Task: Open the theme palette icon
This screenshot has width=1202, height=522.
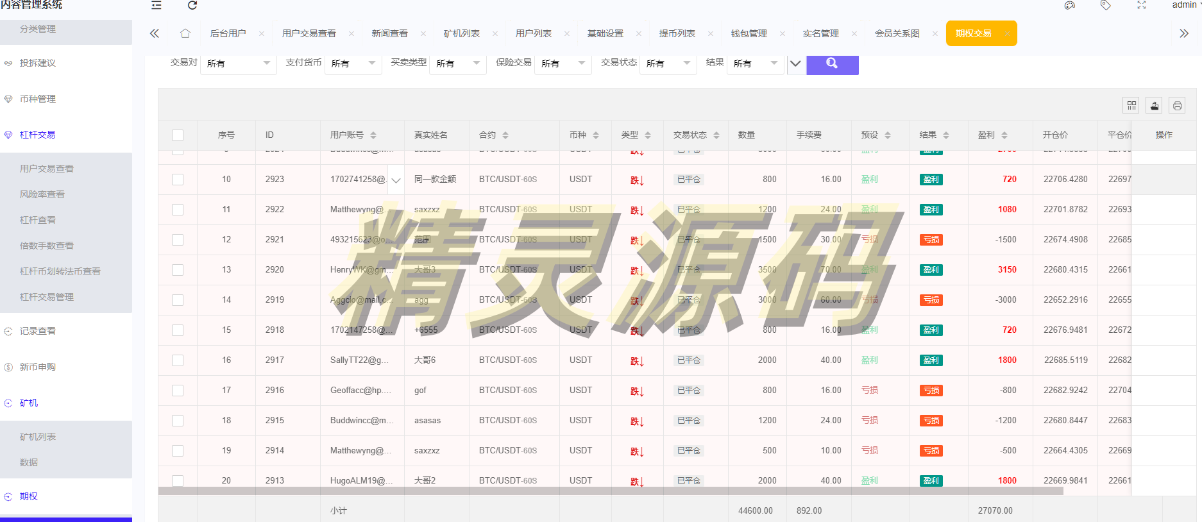Action: point(1069,6)
